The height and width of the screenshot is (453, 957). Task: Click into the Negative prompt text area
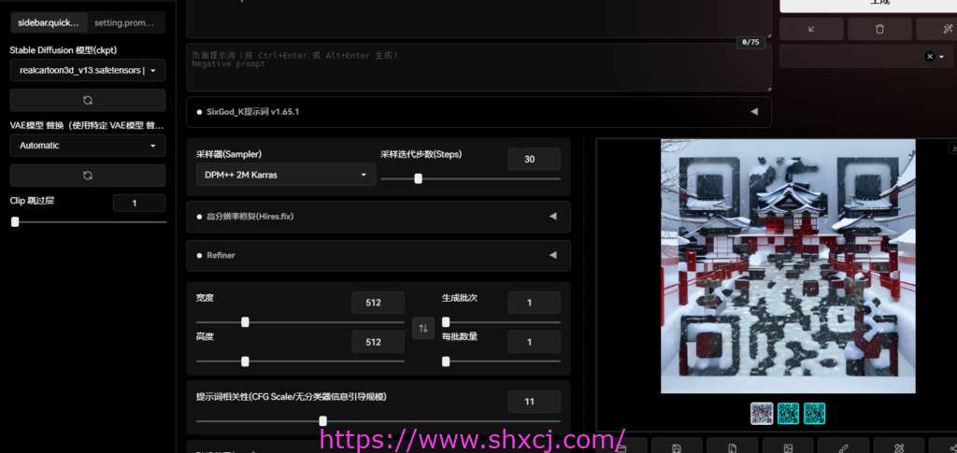[x=478, y=67]
